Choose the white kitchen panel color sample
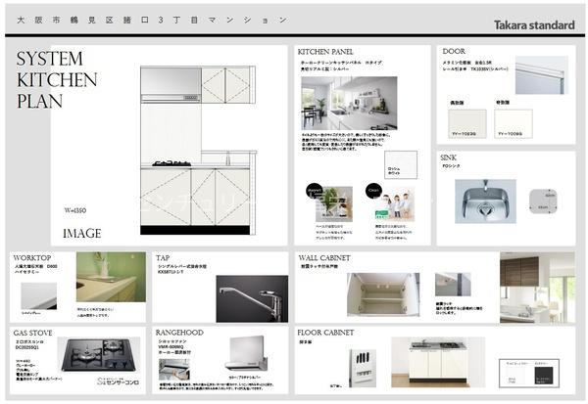Image resolution: width=588 pixels, height=404 pixels. [401, 164]
